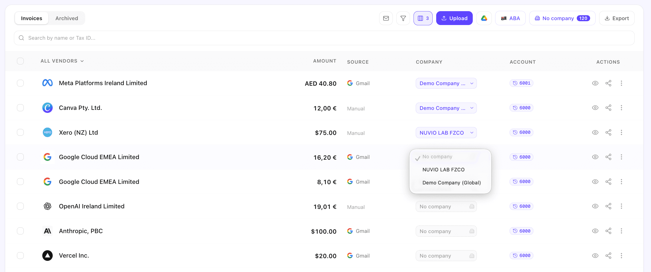Image resolution: width=651 pixels, height=272 pixels.
Task: Open the email inbox icon button
Action: (x=386, y=18)
